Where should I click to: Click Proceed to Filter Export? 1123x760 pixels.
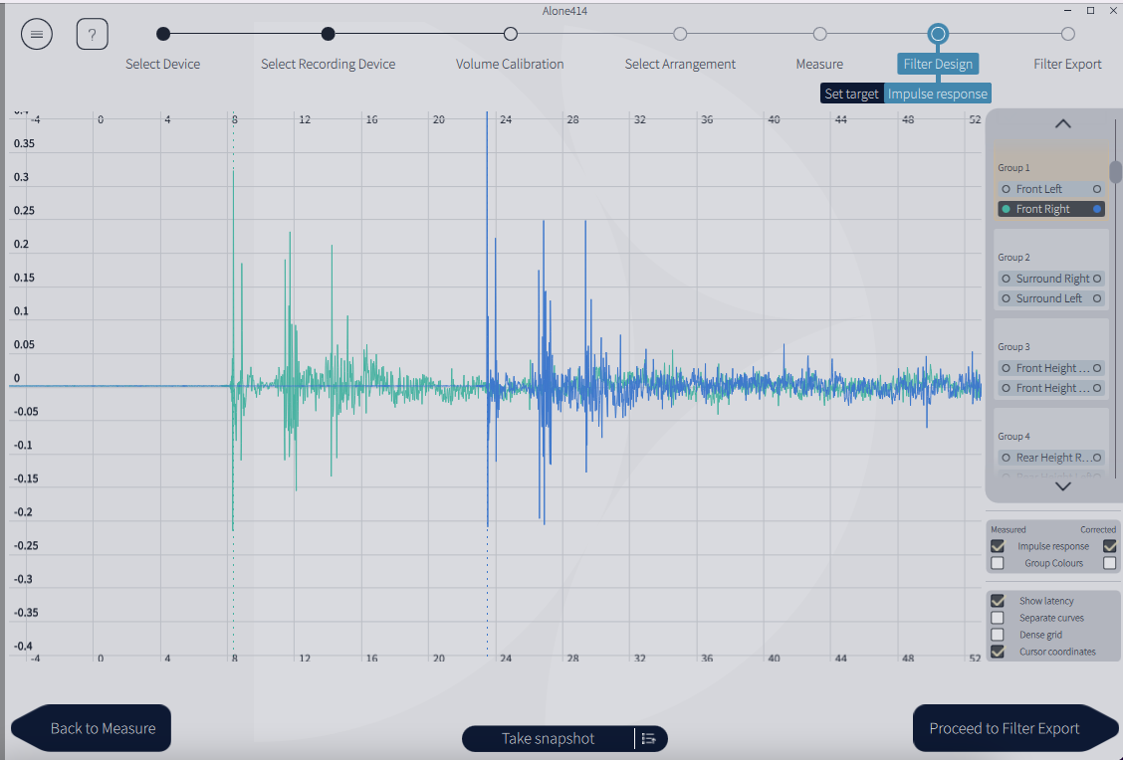coord(1014,728)
